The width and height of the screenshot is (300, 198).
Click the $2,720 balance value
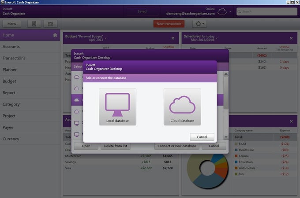click(168, 168)
